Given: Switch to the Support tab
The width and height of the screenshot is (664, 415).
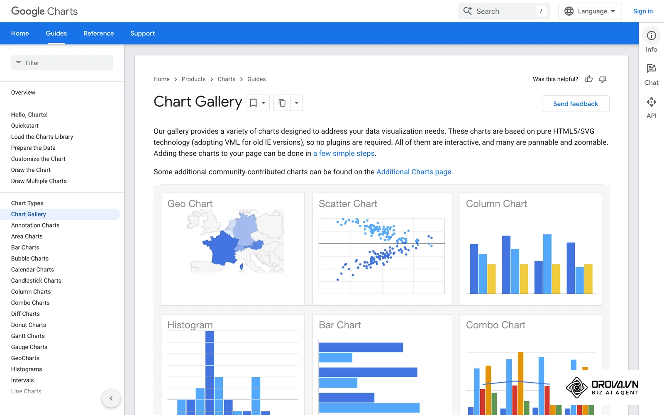Looking at the screenshot, I should click(143, 33).
